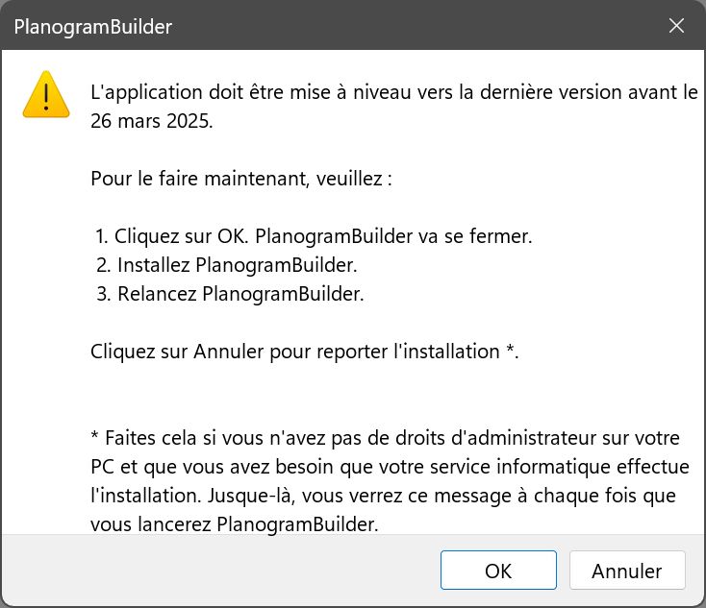706x608 pixels.
Task: Click the asterisk after "reporter l'installation"
Action: (x=510, y=349)
